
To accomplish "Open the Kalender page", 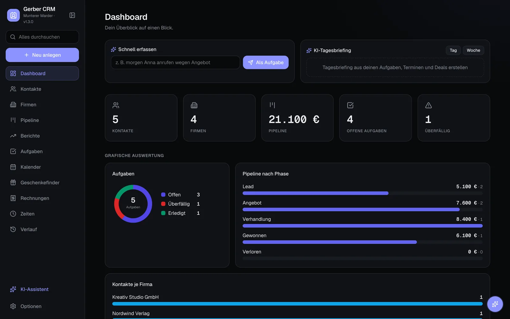I will click(42, 167).
